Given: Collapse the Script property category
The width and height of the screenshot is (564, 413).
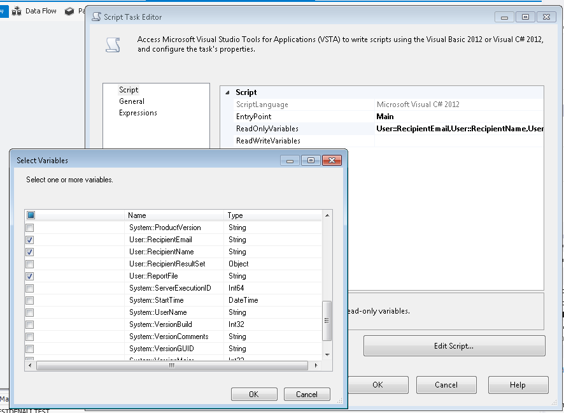Looking at the screenshot, I should (x=227, y=92).
